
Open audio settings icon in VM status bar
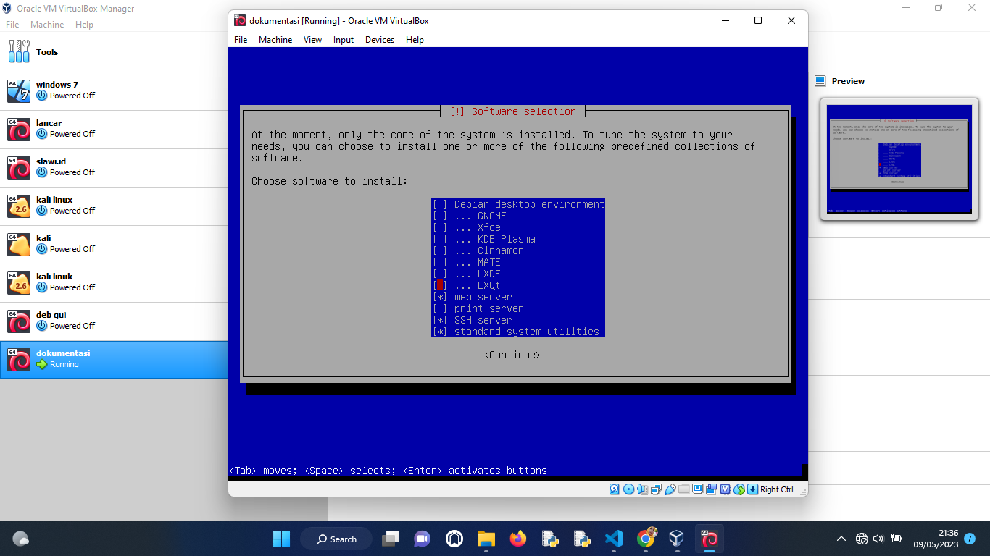(642, 489)
